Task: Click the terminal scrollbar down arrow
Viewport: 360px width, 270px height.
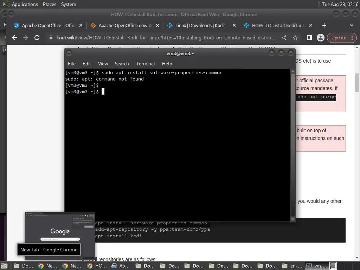Action: (x=293, y=219)
